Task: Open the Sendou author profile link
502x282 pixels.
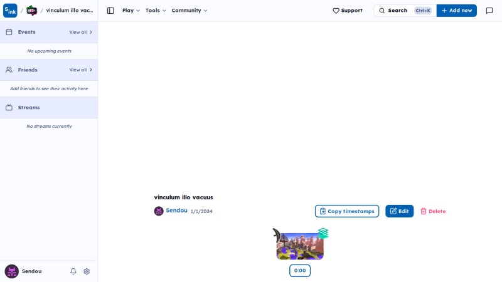Action: tap(176, 211)
